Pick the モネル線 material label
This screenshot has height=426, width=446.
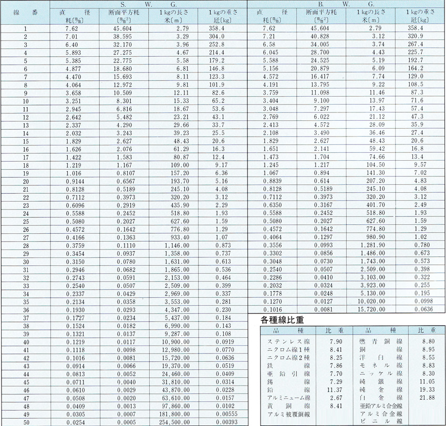381,366
